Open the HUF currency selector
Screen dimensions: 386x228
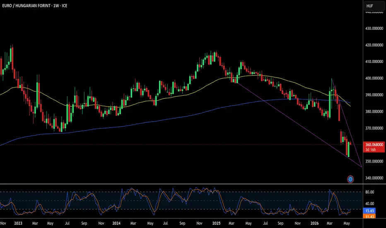(374, 6)
